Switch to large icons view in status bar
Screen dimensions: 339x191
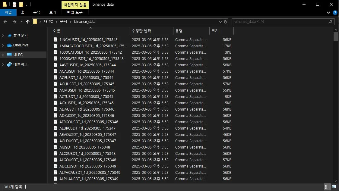click(334, 187)
